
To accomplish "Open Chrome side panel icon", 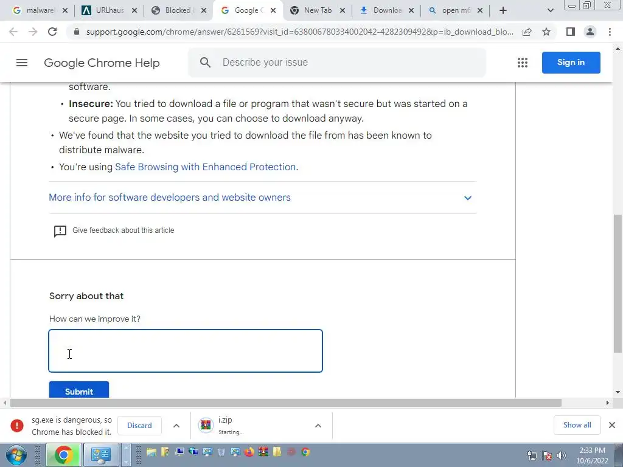I will (571, 32).
